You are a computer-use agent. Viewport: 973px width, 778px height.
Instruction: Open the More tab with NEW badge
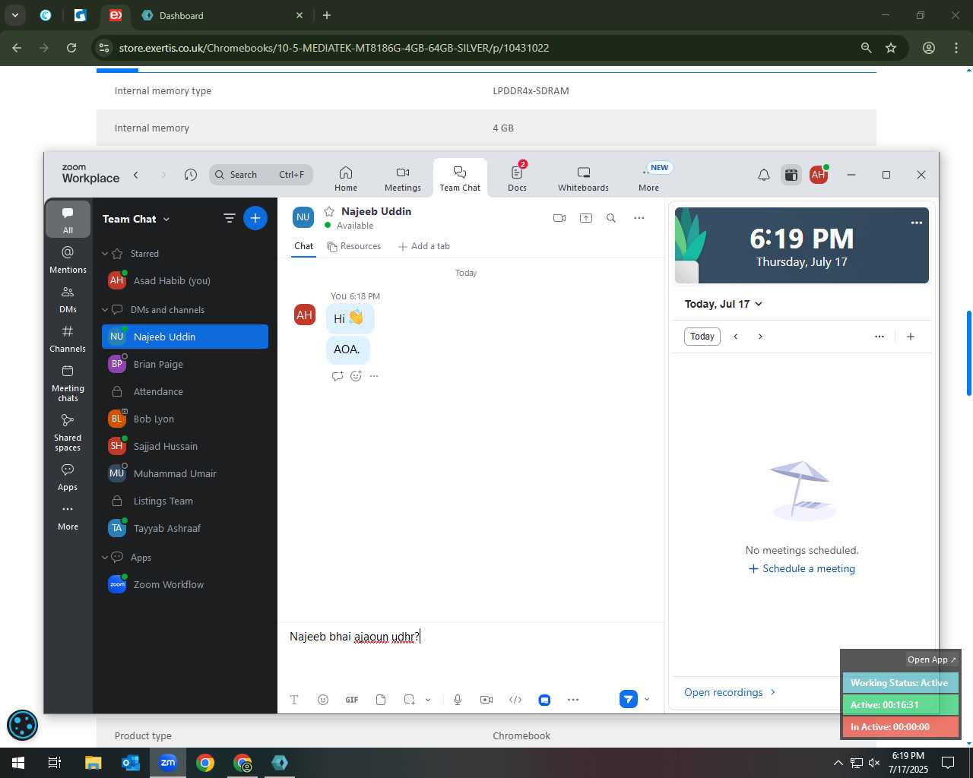point(649,179)
